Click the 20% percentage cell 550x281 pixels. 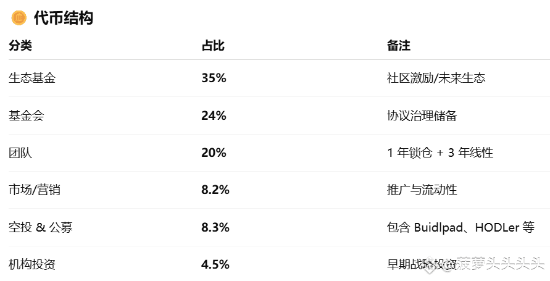[x=214, y=153]
